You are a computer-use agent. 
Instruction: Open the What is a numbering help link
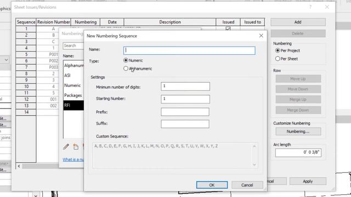coord(73,159)
